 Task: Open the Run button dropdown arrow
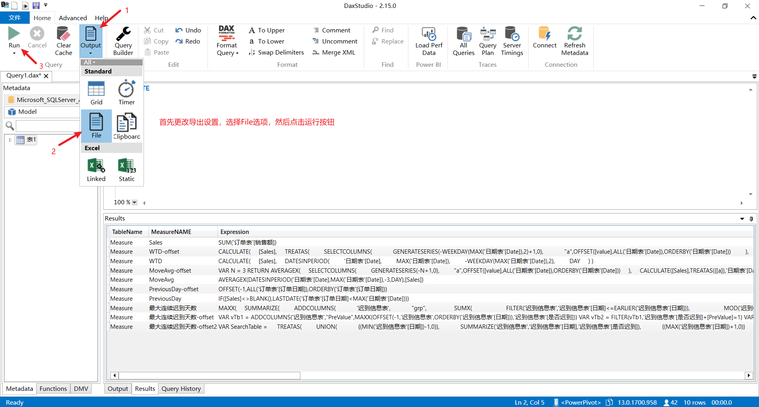[x=14, y=53]
